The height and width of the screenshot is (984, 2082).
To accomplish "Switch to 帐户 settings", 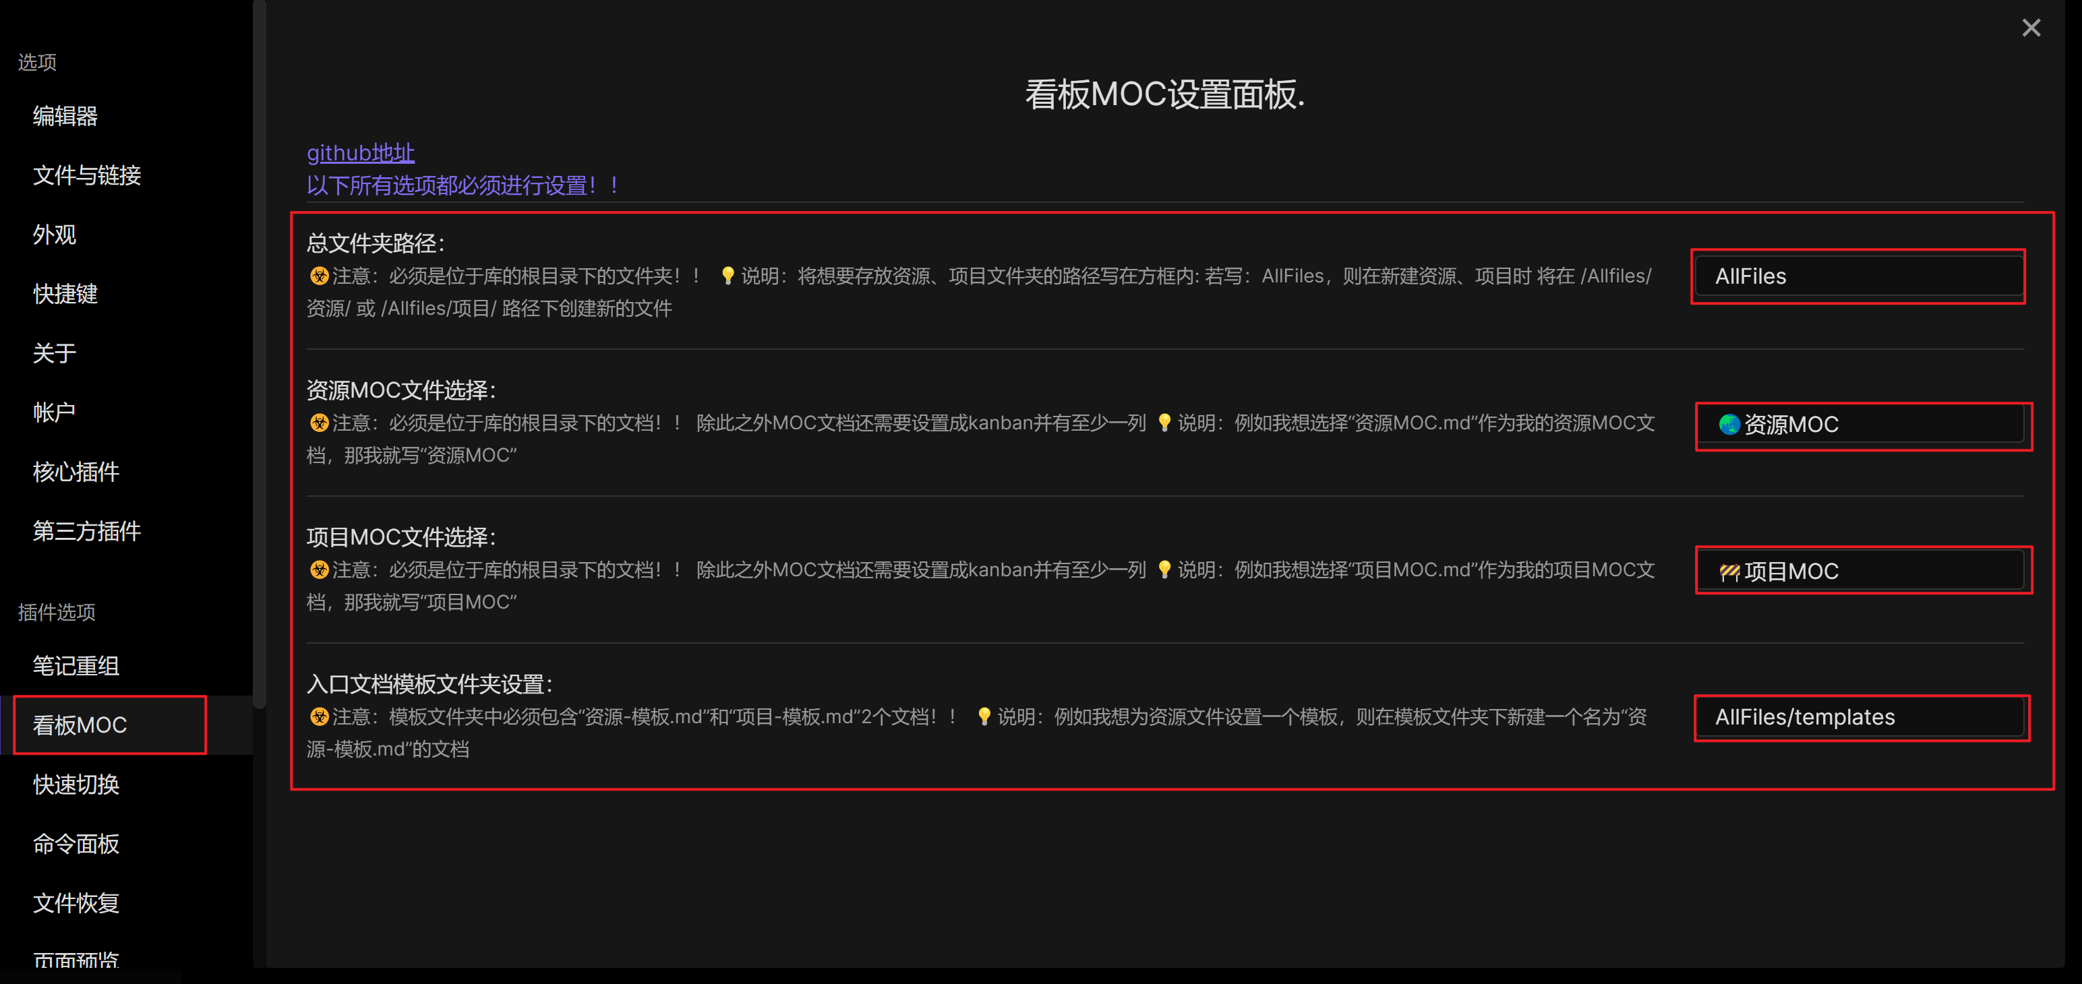I will click(x=54, y=413).
